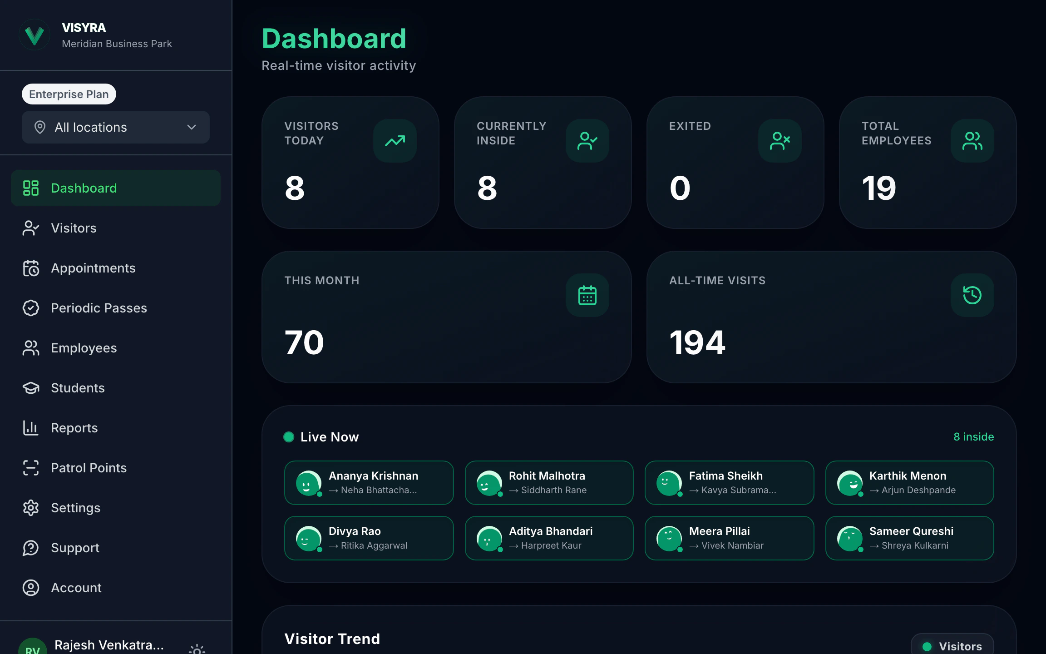
Task: Click the All-Time Visits value 194
Action: tap(697, 342)
